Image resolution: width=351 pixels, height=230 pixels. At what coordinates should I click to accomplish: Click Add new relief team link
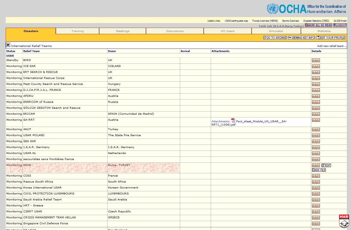(332, 46)
